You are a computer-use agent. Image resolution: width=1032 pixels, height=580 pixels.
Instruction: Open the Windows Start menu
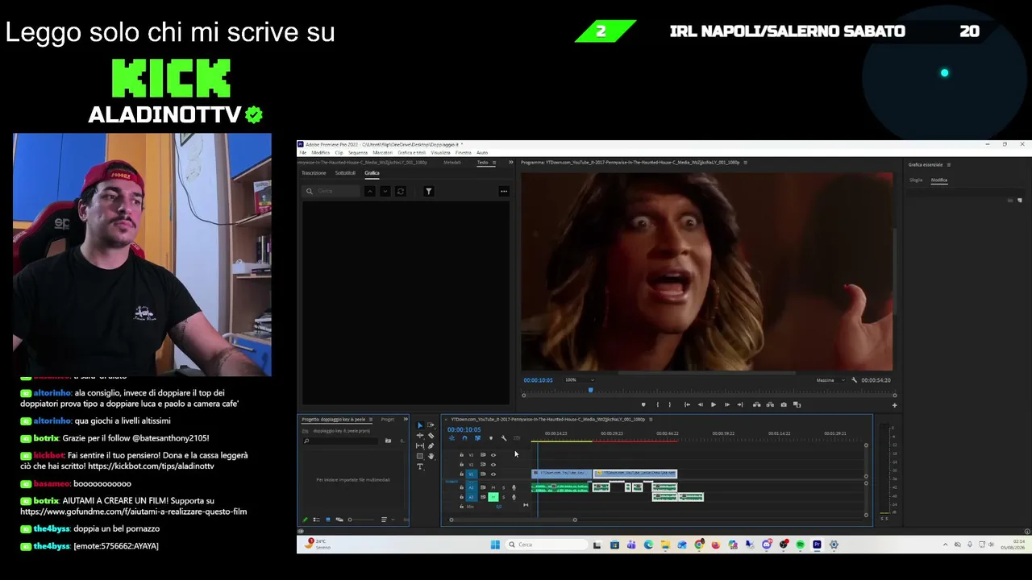tap(495, 545)
